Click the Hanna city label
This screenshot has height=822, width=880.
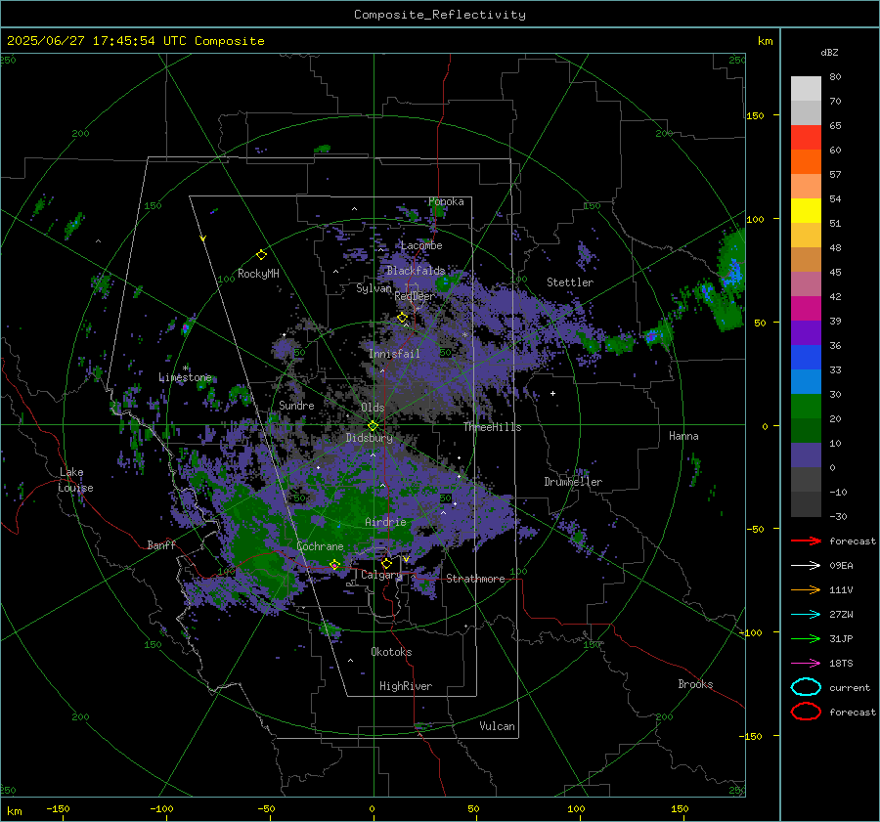(683, 436)
